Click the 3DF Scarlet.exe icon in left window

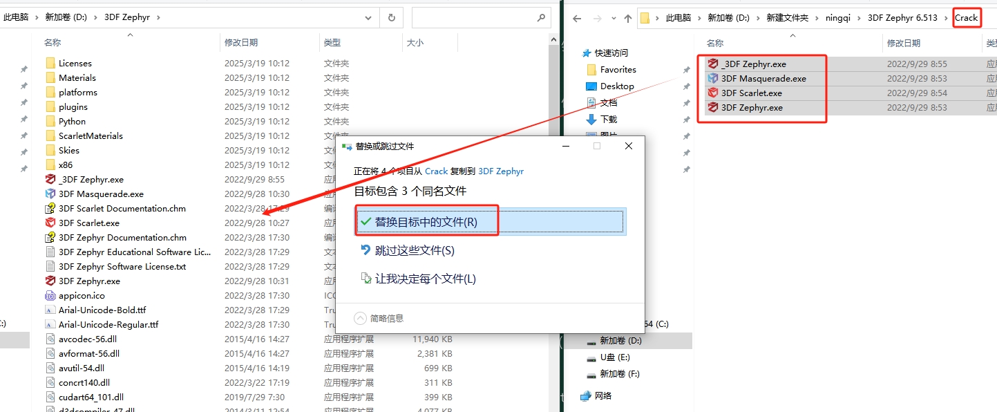(x=50, y=223)
